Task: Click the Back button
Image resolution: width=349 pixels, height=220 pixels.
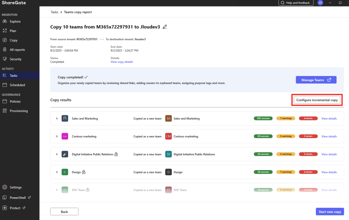Action: point(64,211)
